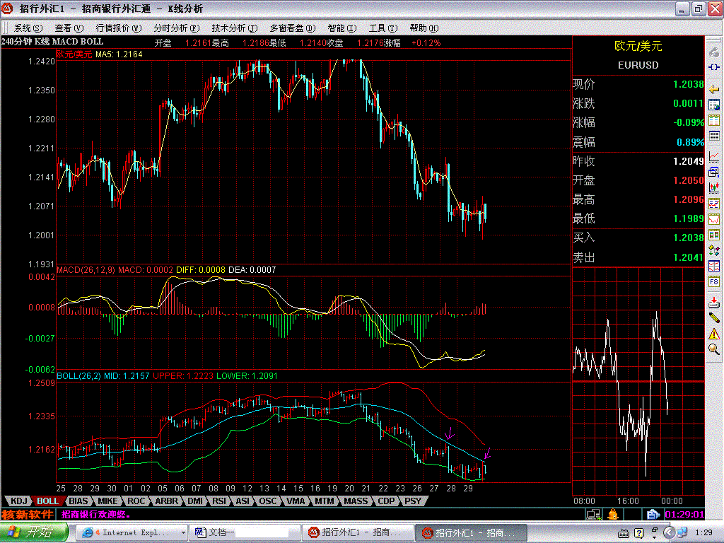Select the MASS indicator tab
The image size is (724, 543).
click(x=356, y=501)
